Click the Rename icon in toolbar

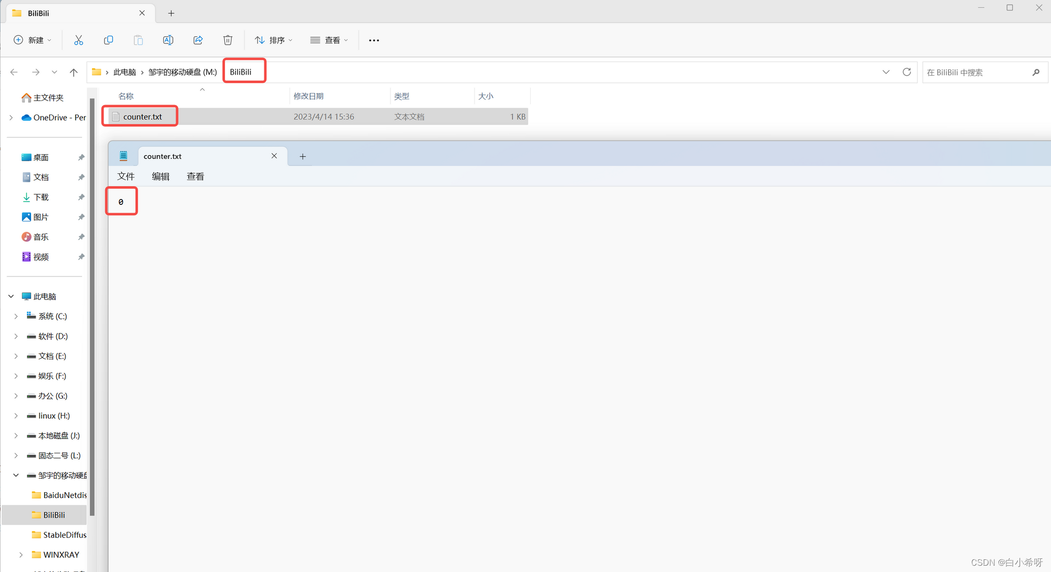point(168,40)
